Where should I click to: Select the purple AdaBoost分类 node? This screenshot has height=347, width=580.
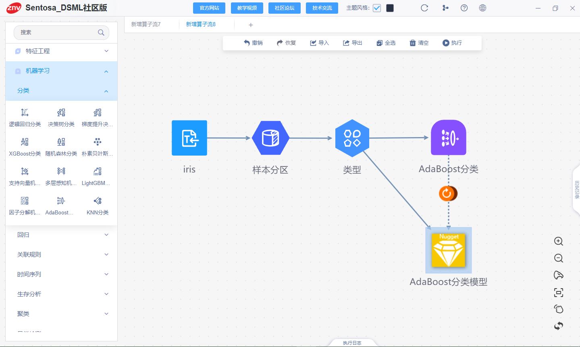449,137
